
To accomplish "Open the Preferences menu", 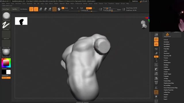I will [78, 4].
